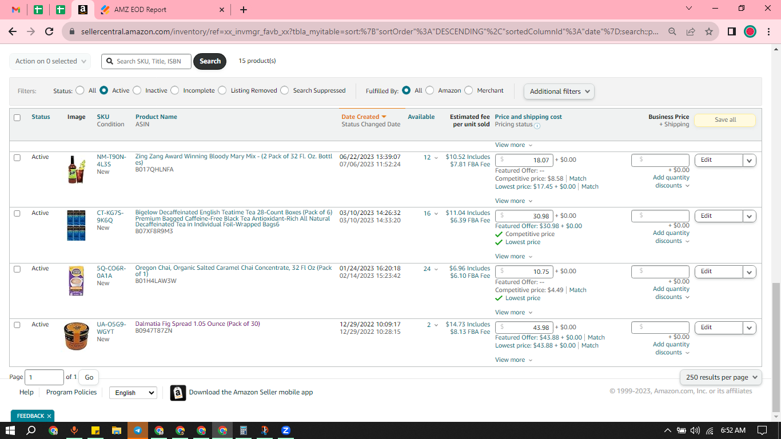Sort the table by Date Created

(364, 117)
